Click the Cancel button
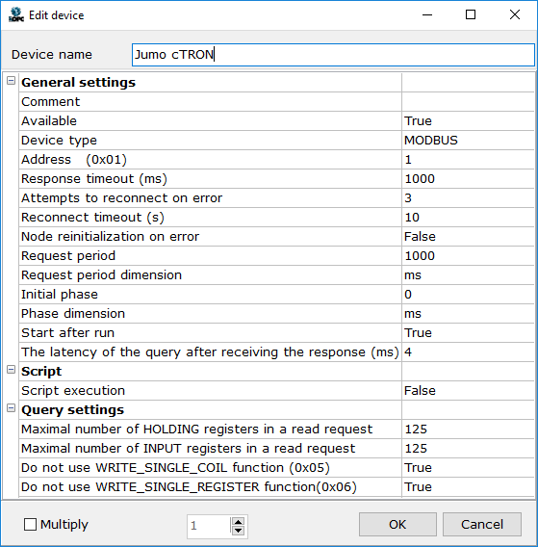The width and height of the screenshot is (538, 547). 482,524
